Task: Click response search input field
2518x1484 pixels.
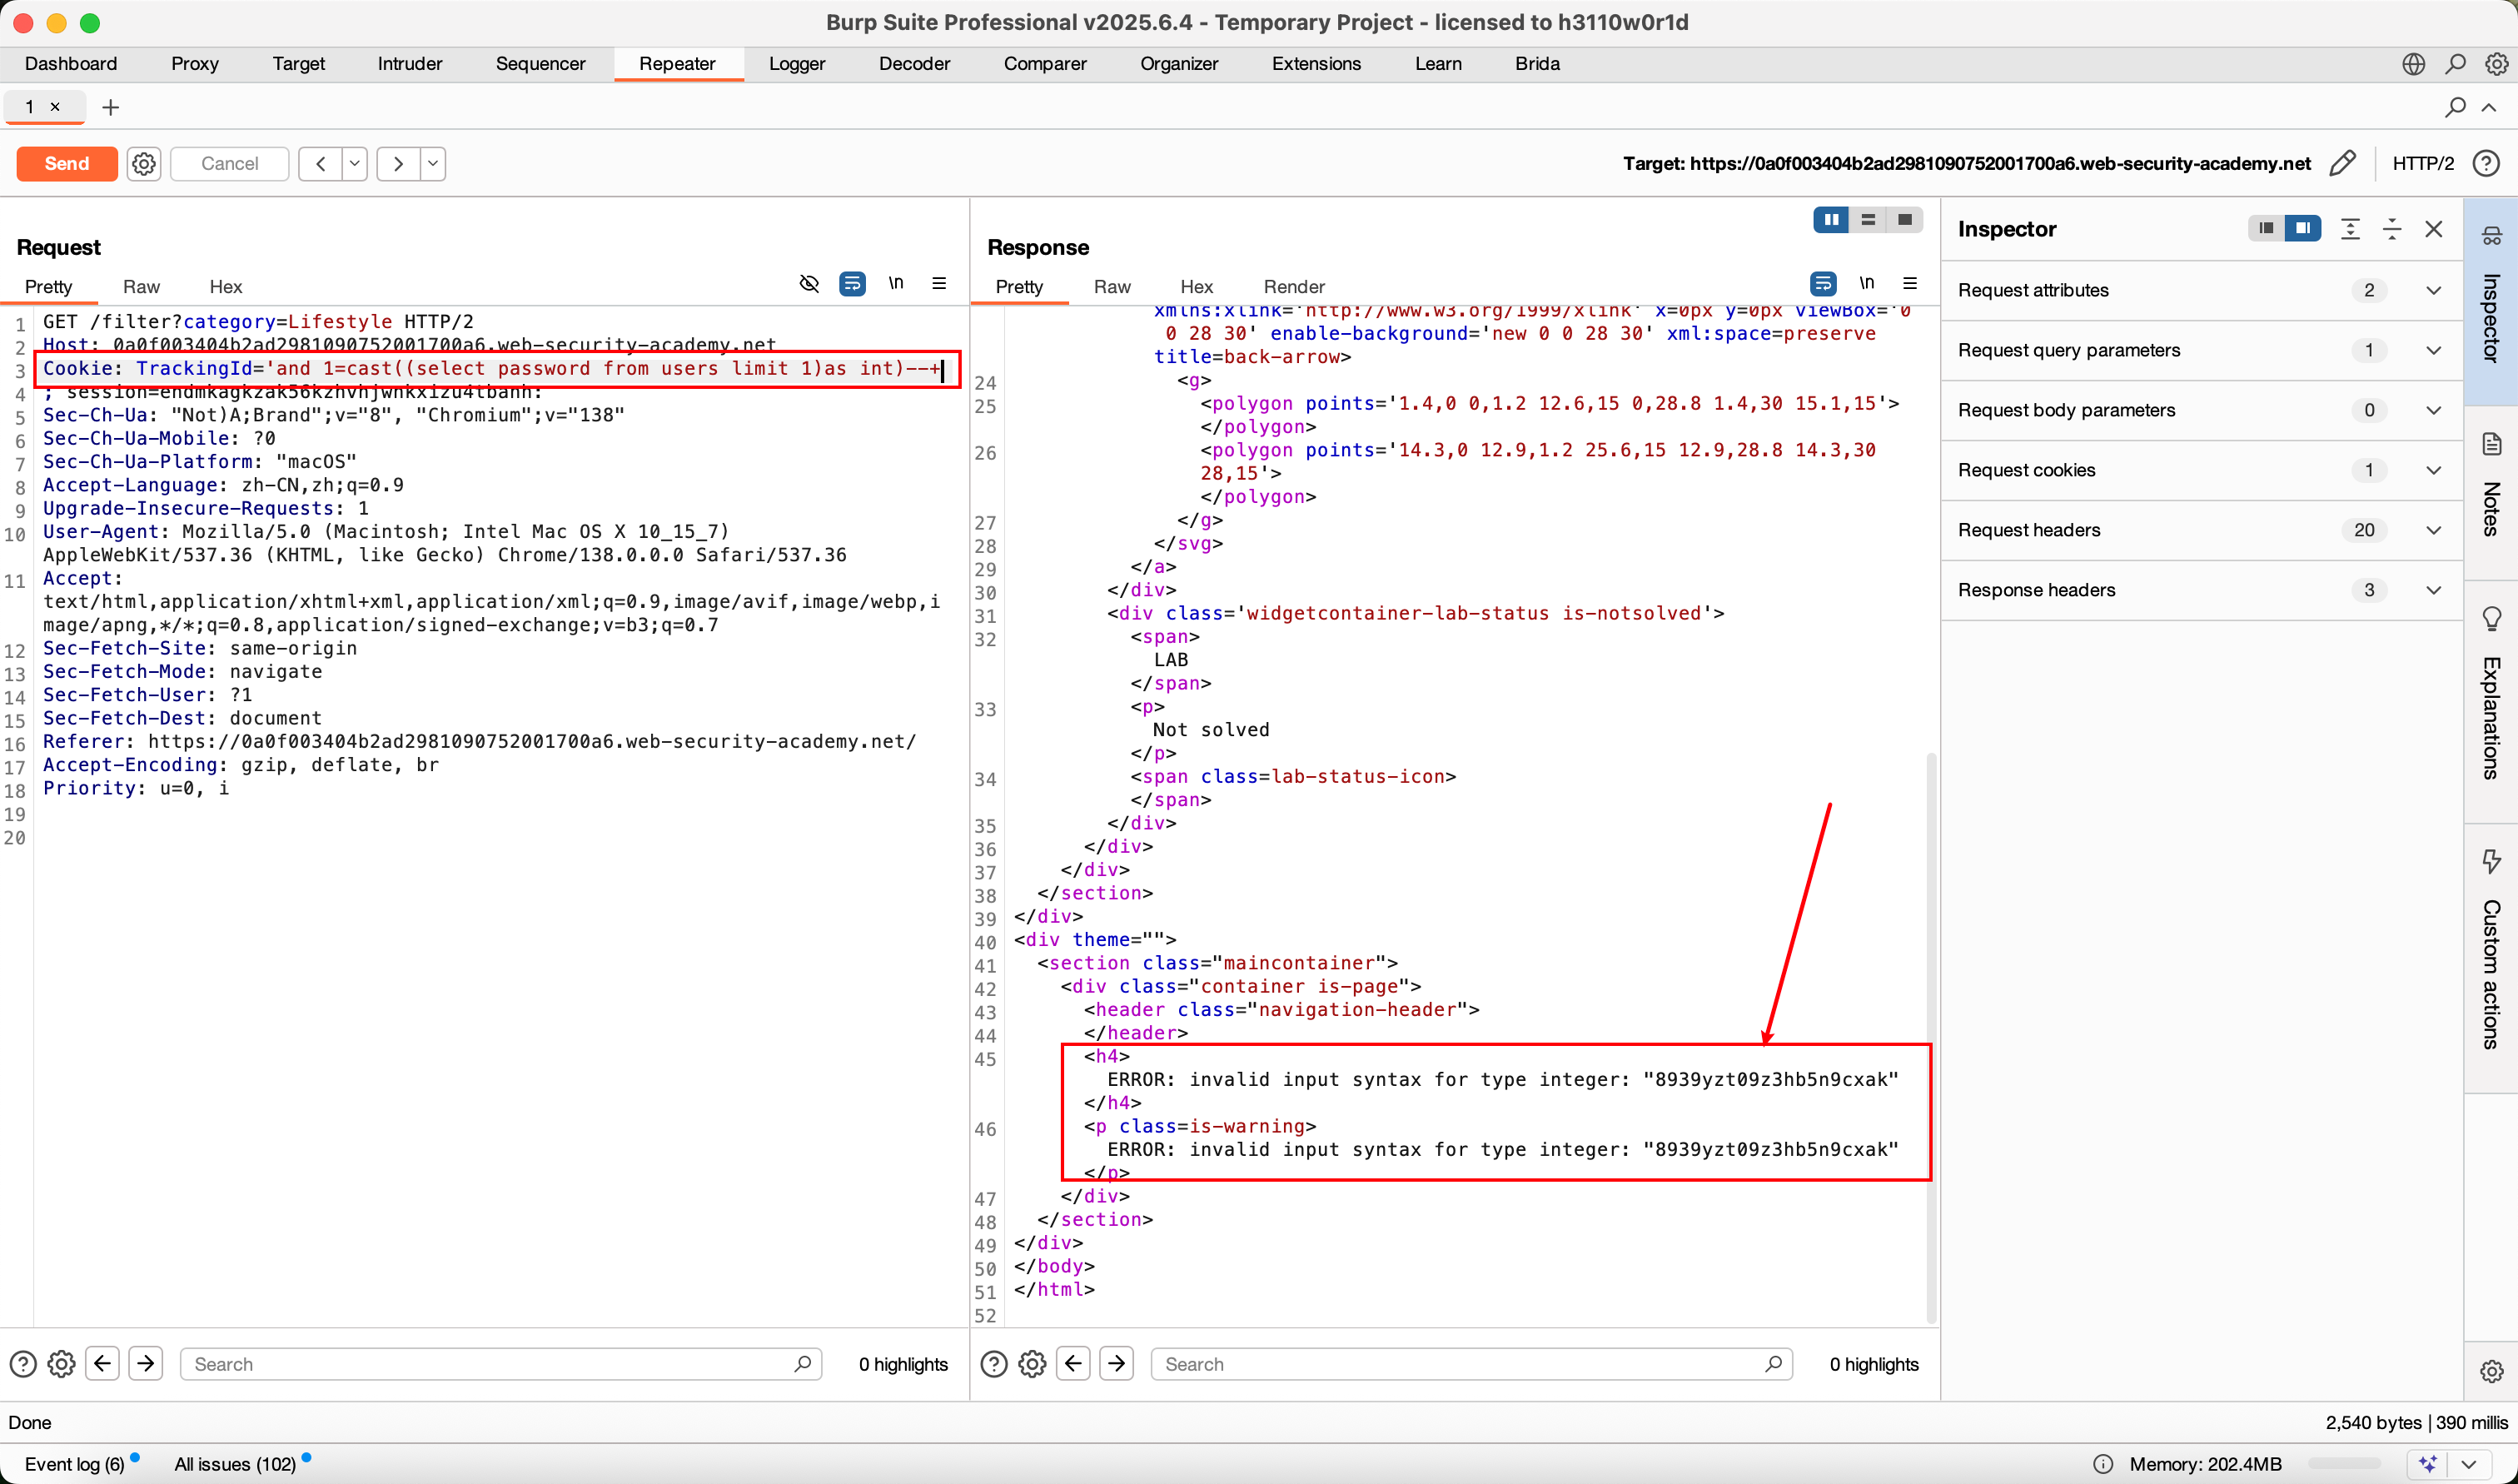Action: tap(1471, 1364)
